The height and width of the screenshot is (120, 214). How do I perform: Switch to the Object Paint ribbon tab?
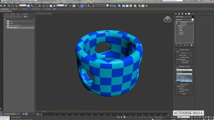point(36,9)
